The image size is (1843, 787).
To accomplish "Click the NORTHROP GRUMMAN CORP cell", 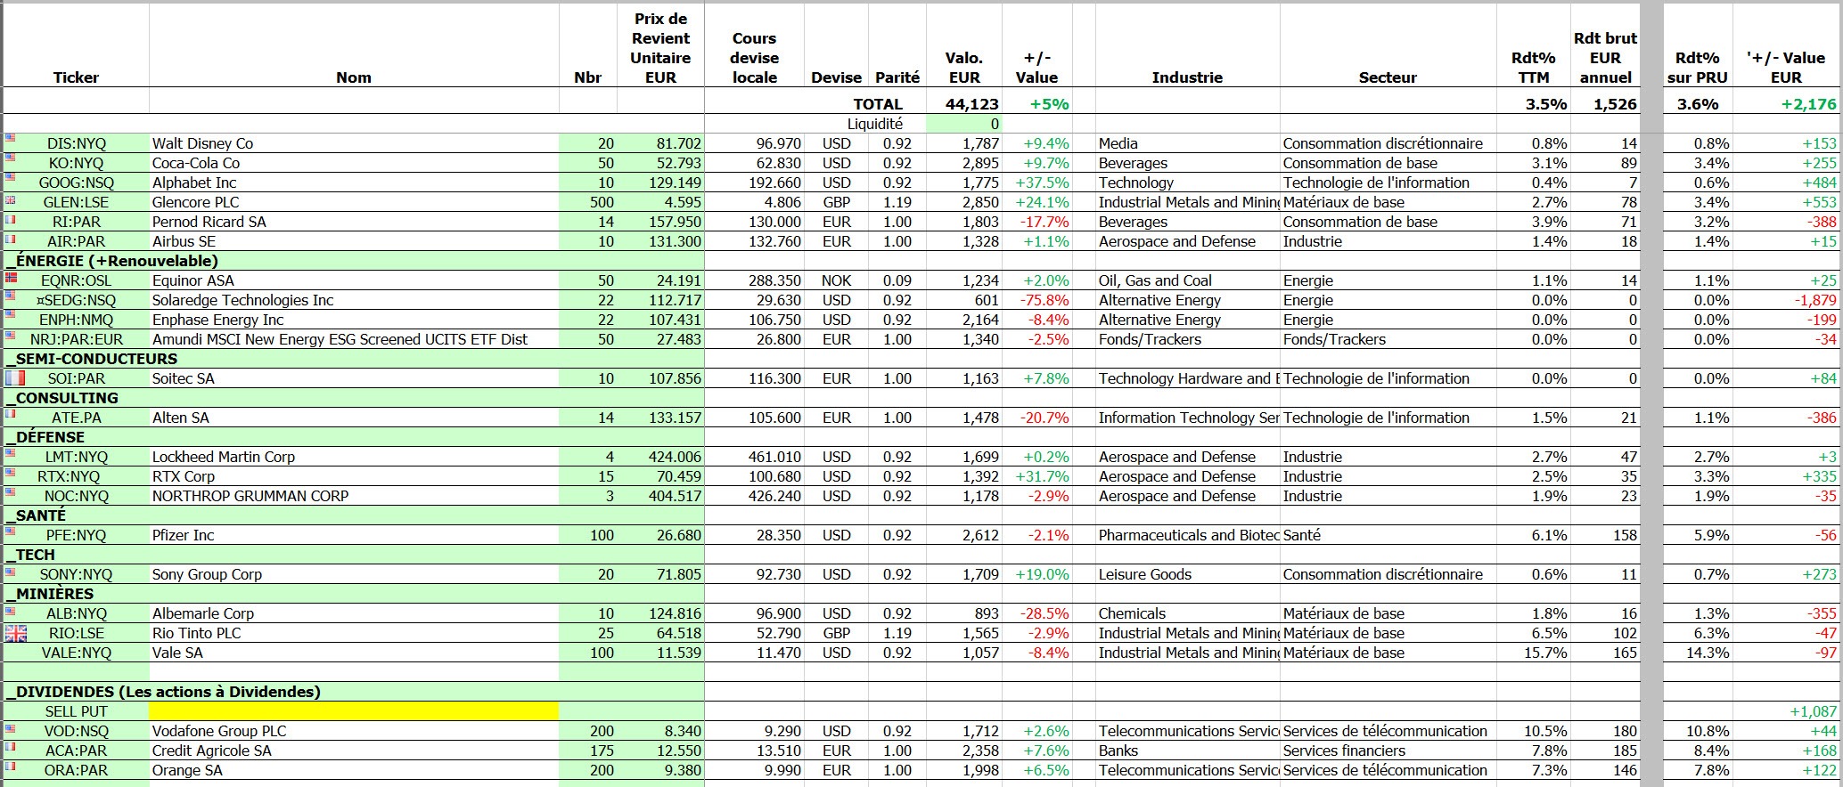I will point(354,496).
